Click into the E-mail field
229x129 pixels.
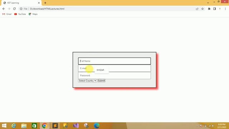114,68
